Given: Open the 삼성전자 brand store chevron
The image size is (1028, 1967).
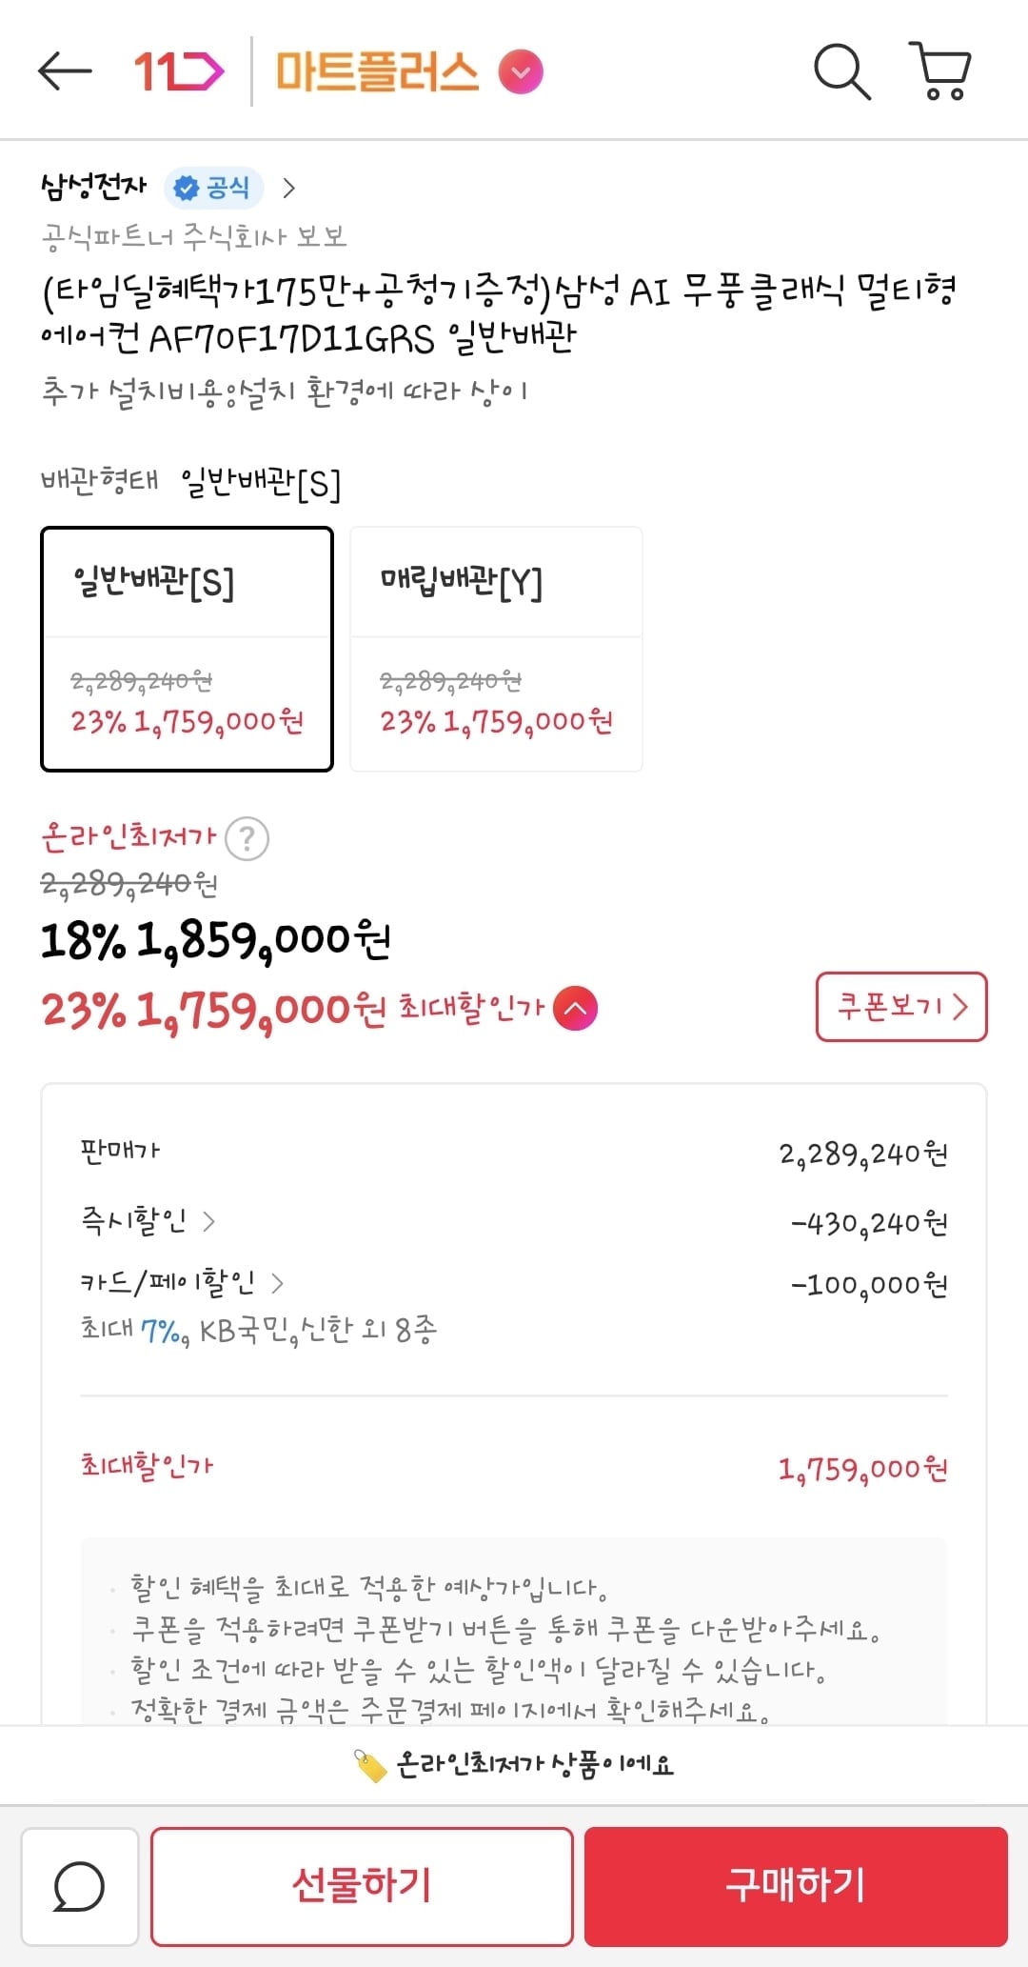Looking at the screenshot, I should (x=289, y=188).
